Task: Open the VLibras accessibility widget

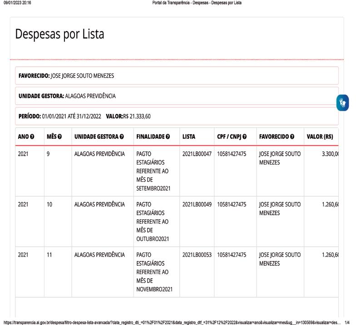Action: pyautogui.click(x=342, y=103)
